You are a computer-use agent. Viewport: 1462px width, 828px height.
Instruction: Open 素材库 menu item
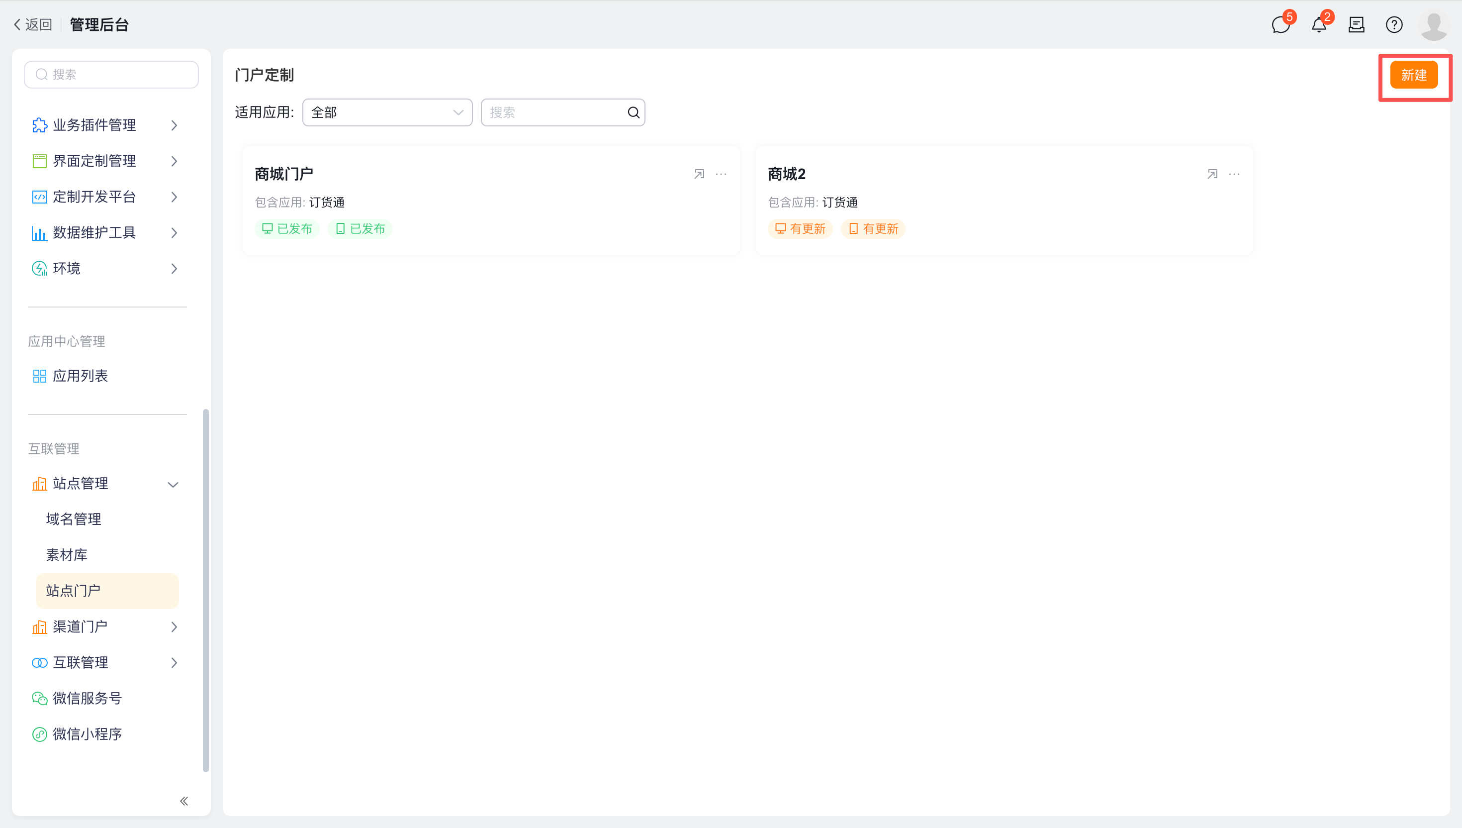point(67,555)
